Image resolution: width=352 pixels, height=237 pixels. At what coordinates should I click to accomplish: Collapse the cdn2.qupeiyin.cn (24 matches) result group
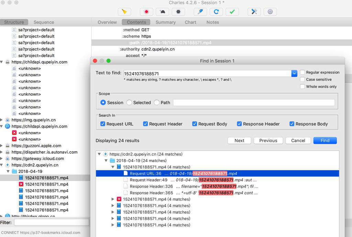(99, 154)
